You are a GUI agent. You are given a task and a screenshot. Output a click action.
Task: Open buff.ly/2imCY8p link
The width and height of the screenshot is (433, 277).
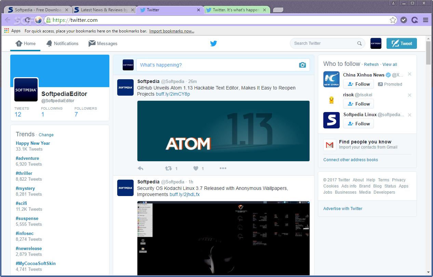click(173, 94)
